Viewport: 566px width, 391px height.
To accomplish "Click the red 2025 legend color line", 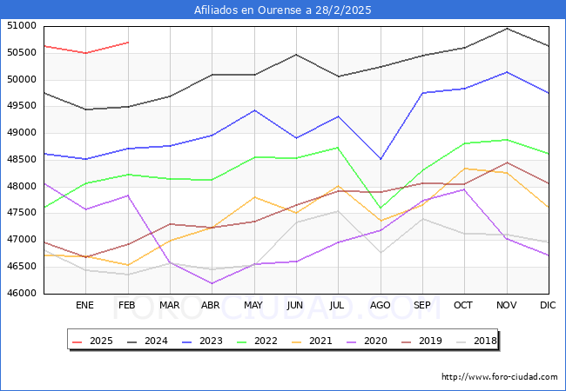I will coord(77,341).
